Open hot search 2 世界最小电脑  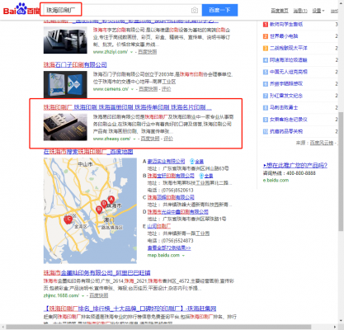(x=284, y=36)
